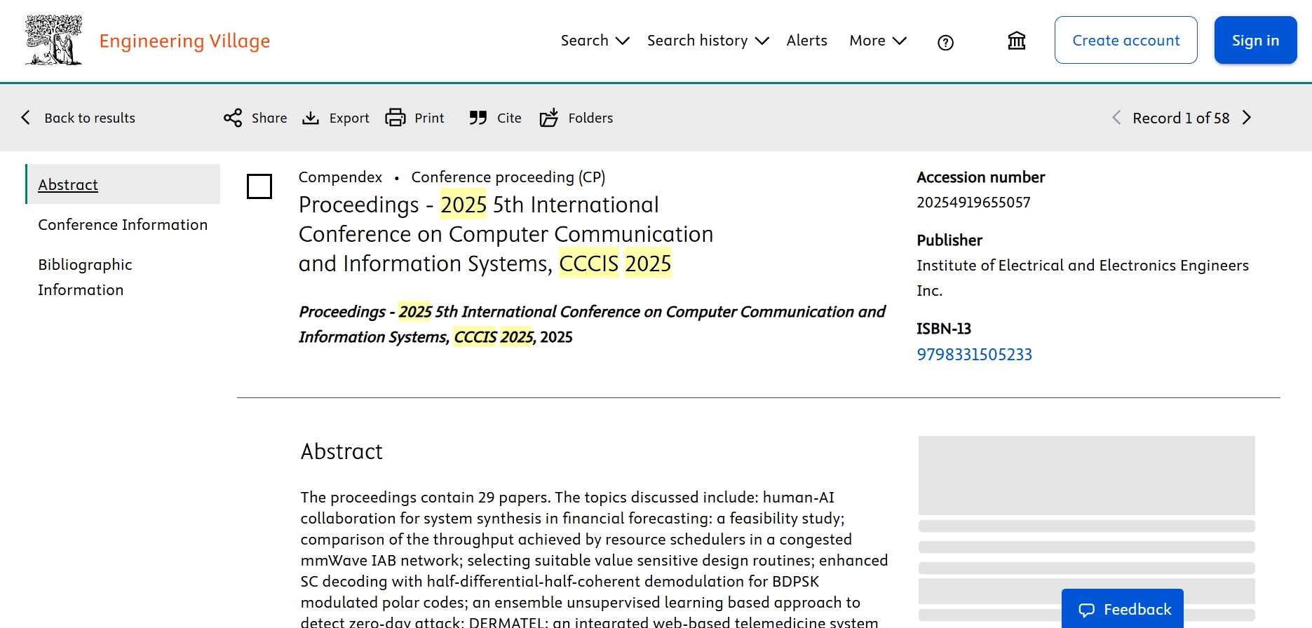The image size is (1312, 628).
Task: Click the Print printer icon
Action: tap(395, 118)
